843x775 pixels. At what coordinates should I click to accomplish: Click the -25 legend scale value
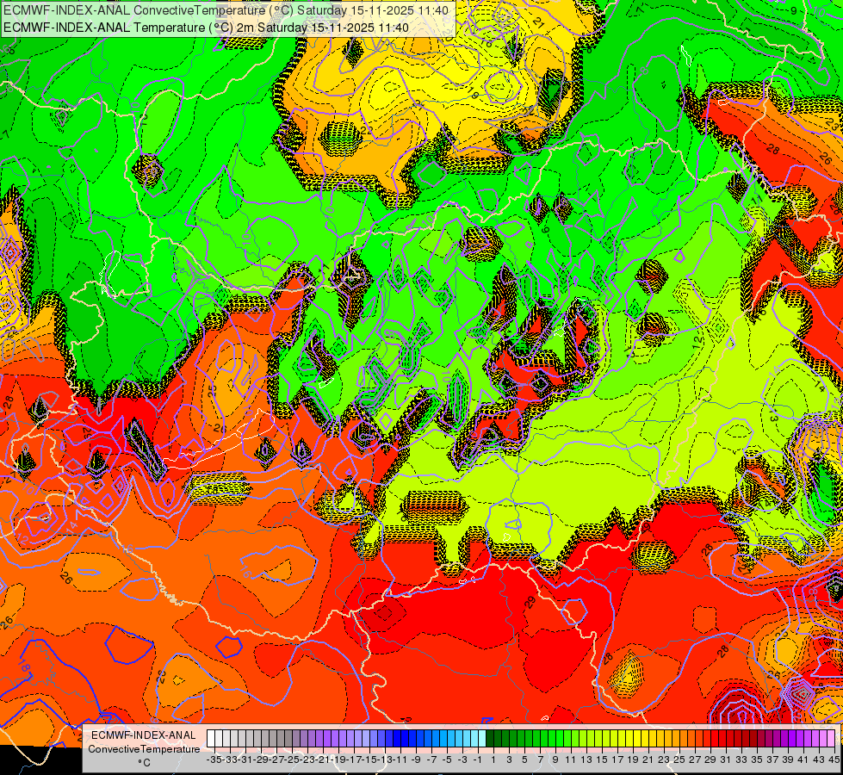(x=293, y=760)
